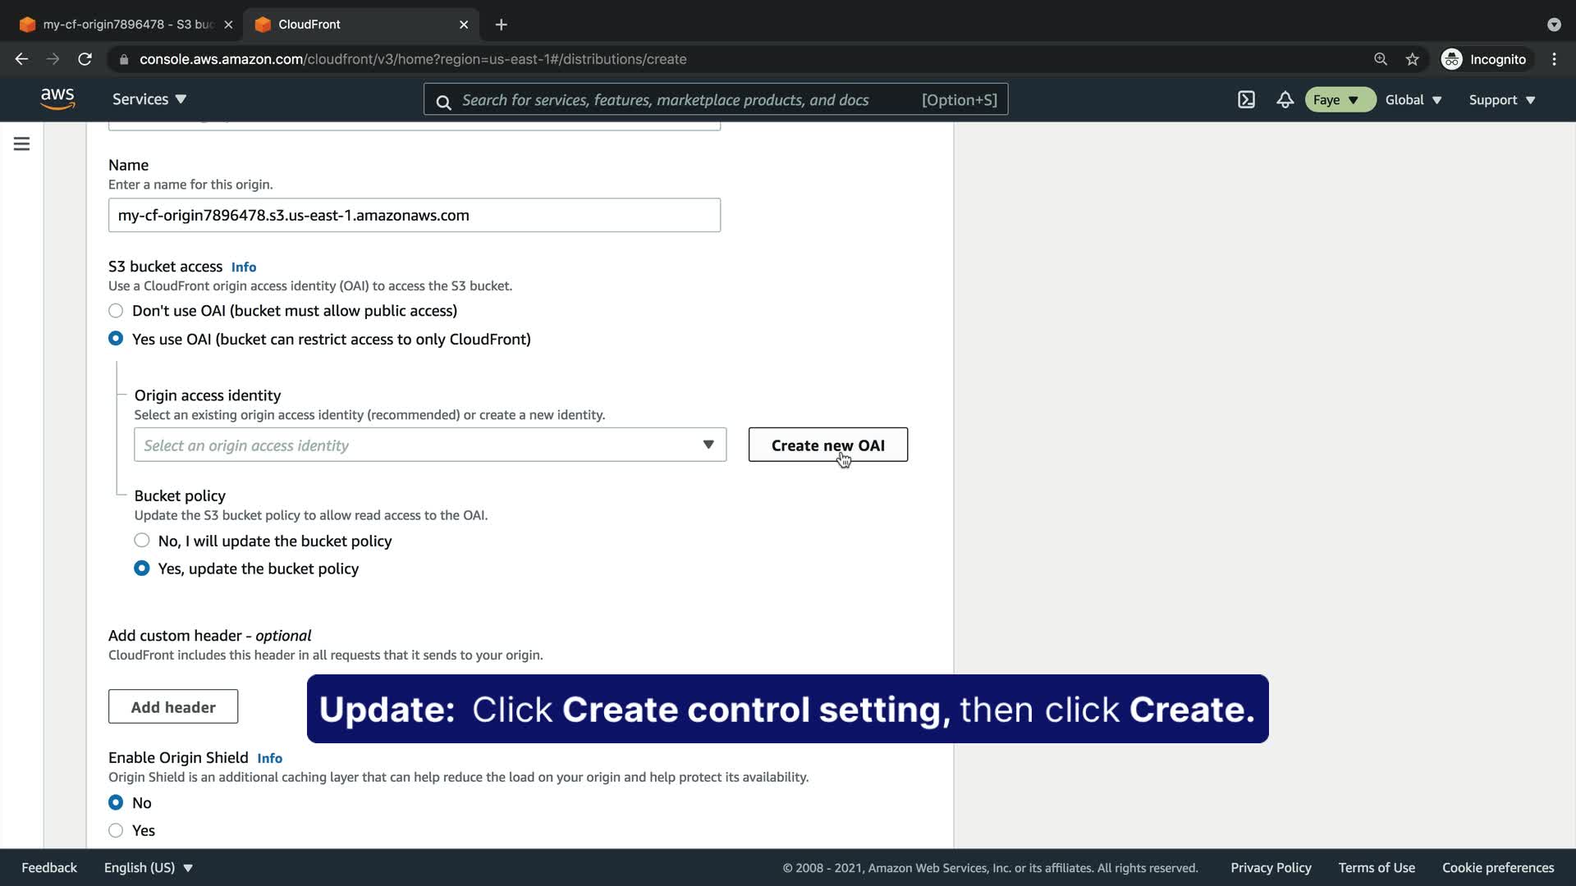Screen dimensions: 1576x886
Task: Click the Add header button
Action: (173, 707)
